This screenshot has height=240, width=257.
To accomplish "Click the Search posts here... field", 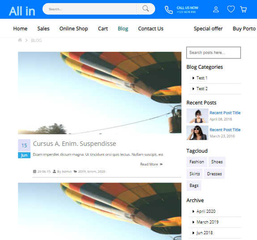I will click(214, 53).
